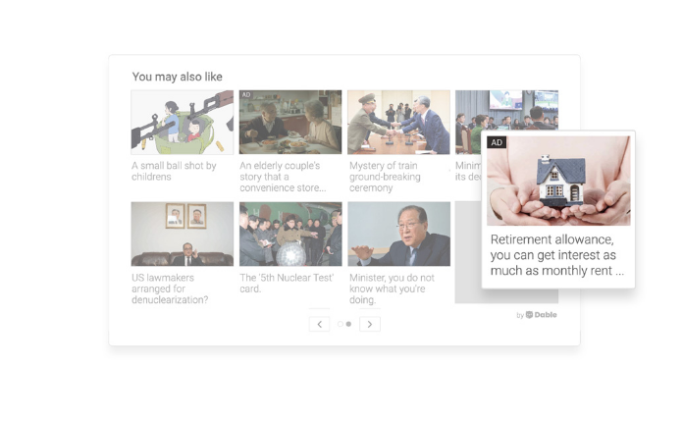Open the children cartoon thumbnail

(x=183, y=123)
